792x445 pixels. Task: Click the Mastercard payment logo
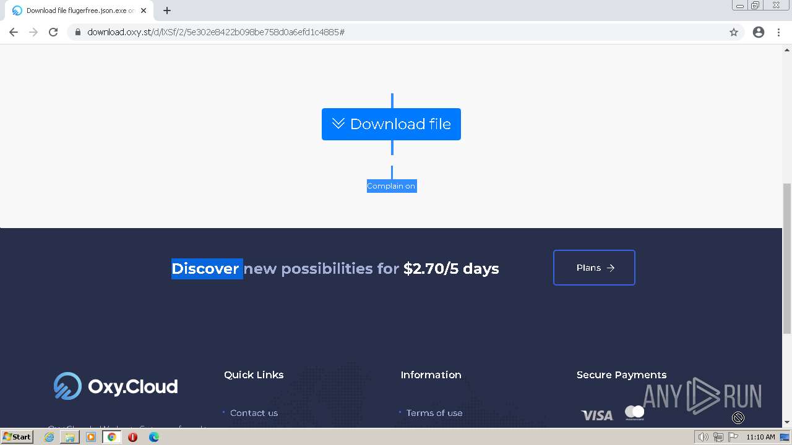pyautogui.click(x=634, y=413)
